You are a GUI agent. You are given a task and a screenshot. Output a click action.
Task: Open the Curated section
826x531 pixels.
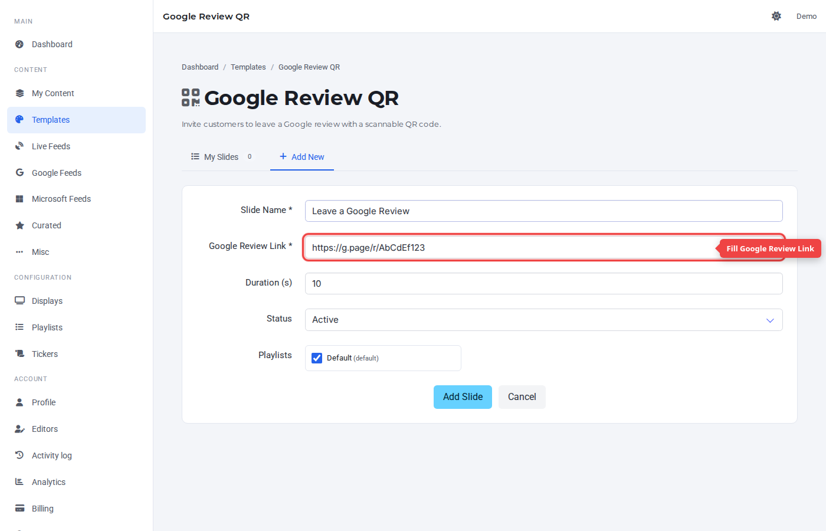[x=76, y=225]
